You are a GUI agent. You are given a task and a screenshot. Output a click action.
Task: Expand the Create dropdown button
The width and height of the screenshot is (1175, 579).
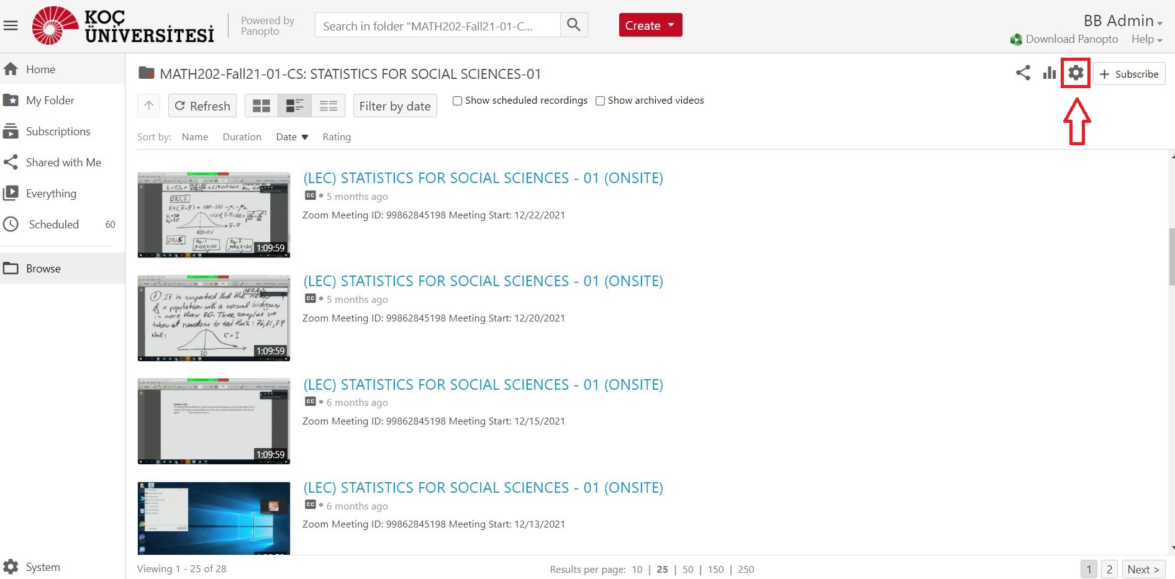tap(650, 25)
